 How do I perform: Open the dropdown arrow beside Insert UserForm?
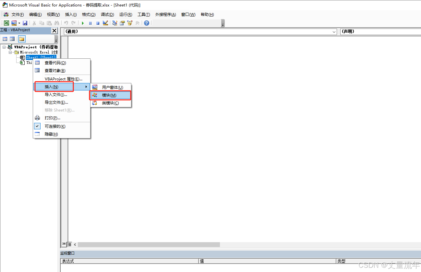(x=19, y=23)
